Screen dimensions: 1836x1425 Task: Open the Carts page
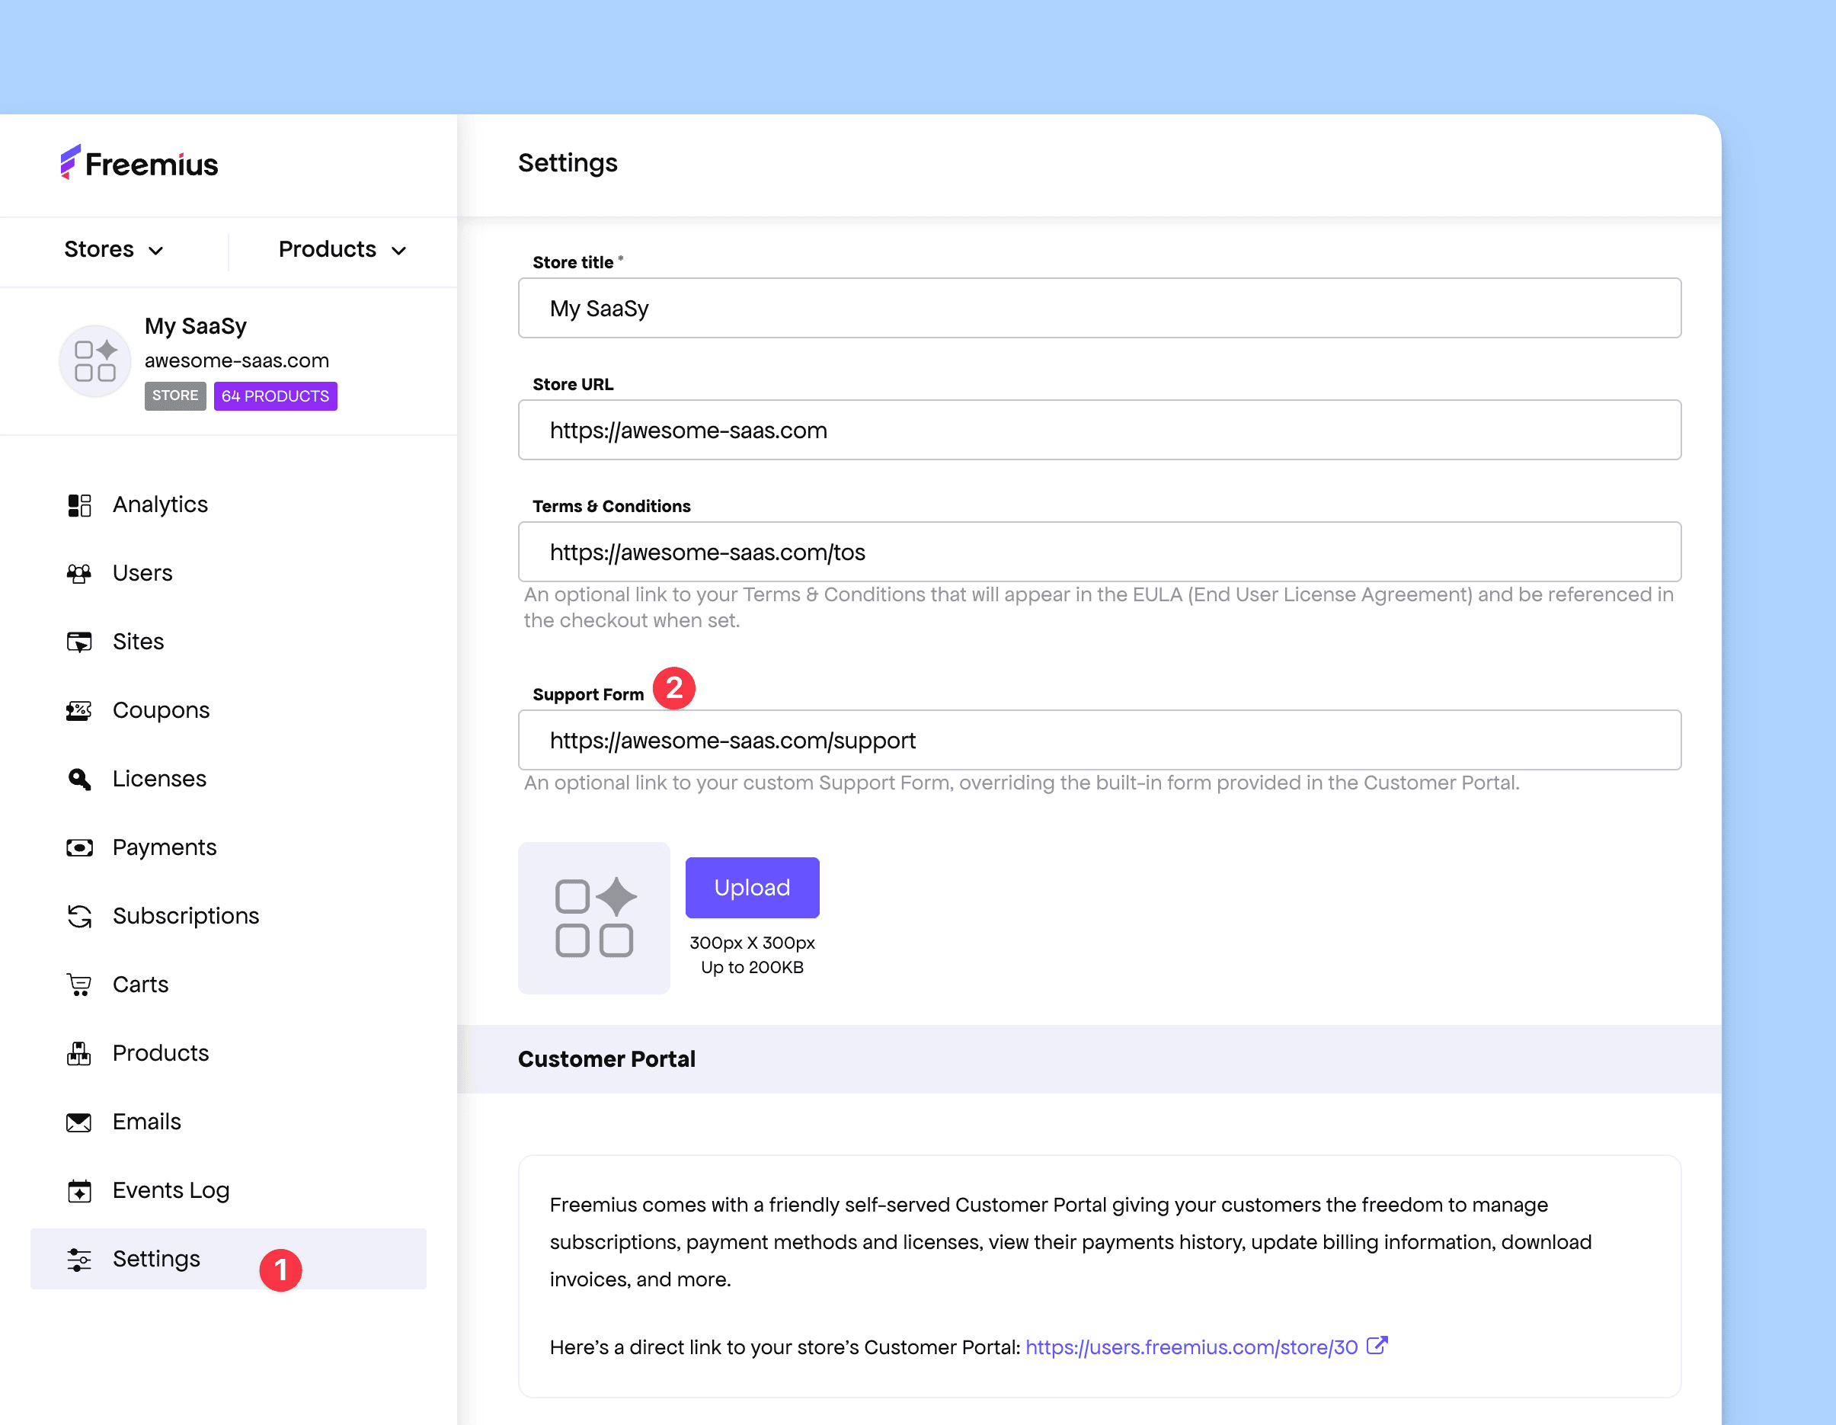(229, 985)
